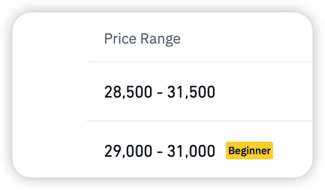
Task: Click the divider line between the two rows
Action: tap(200, 121)
